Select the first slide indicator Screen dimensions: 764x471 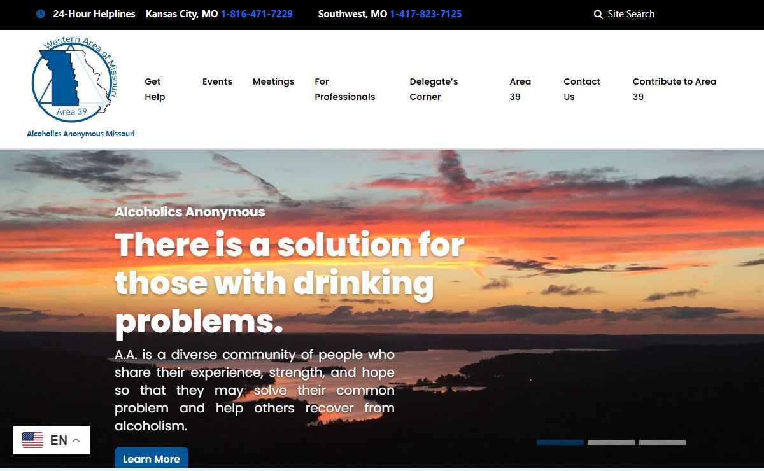[x=560, y=442]
